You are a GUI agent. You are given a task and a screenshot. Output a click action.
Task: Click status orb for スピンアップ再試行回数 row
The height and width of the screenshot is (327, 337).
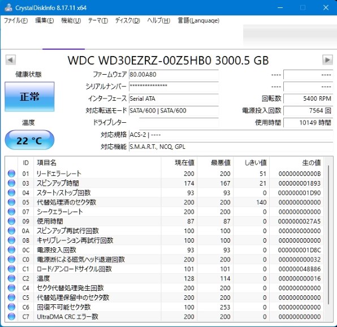click(11, 231)
